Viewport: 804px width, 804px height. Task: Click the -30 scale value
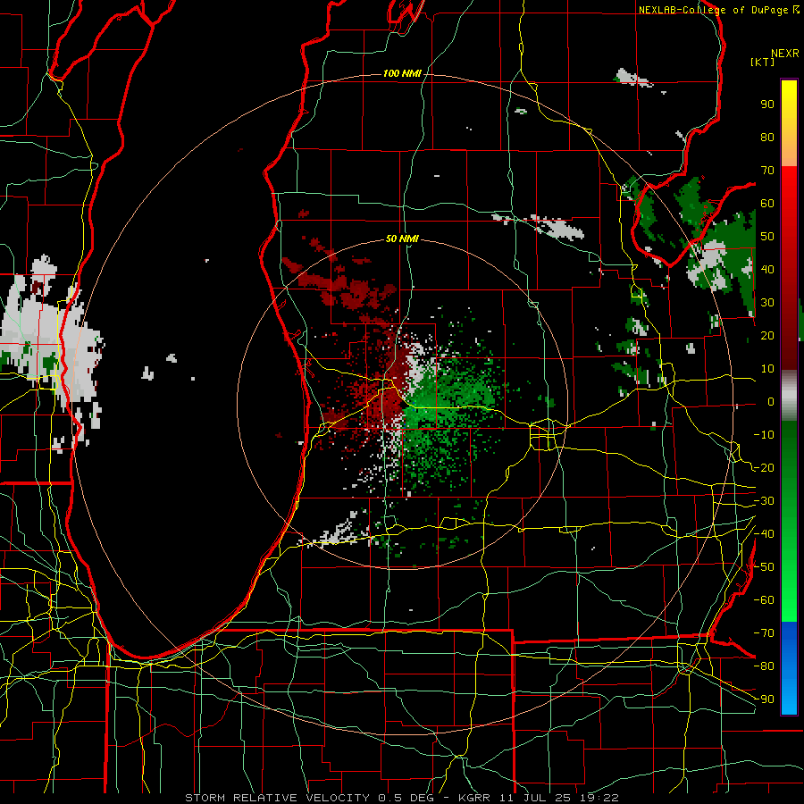pyautogui.click(x=764, y=501)
